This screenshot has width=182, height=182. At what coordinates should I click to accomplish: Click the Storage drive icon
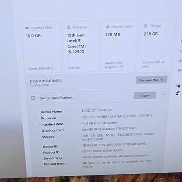coord(146,26)
